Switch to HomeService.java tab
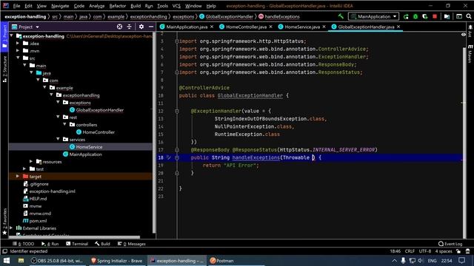474x266 pixels. pos(301,27)
